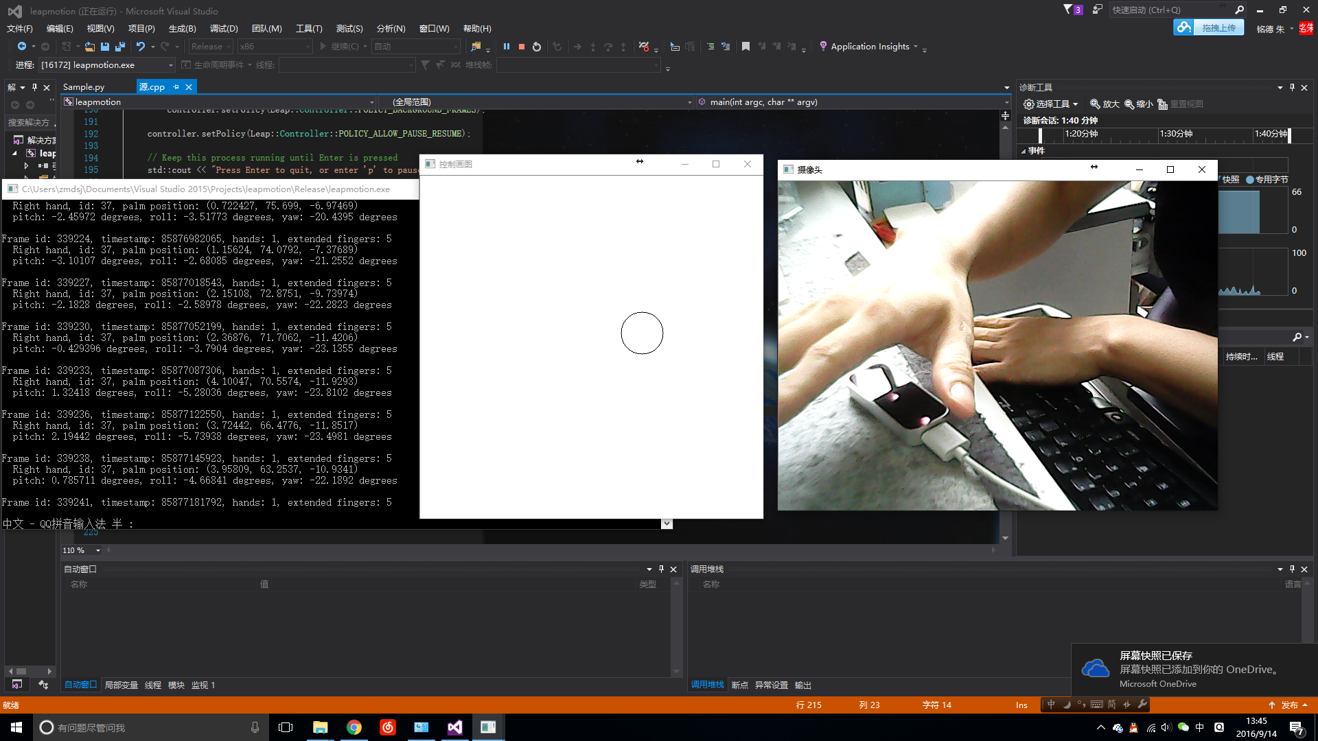The image size is (1318, 741).
Task: Open the 帮助(H) menu
Action: click(x=477, y=29)
